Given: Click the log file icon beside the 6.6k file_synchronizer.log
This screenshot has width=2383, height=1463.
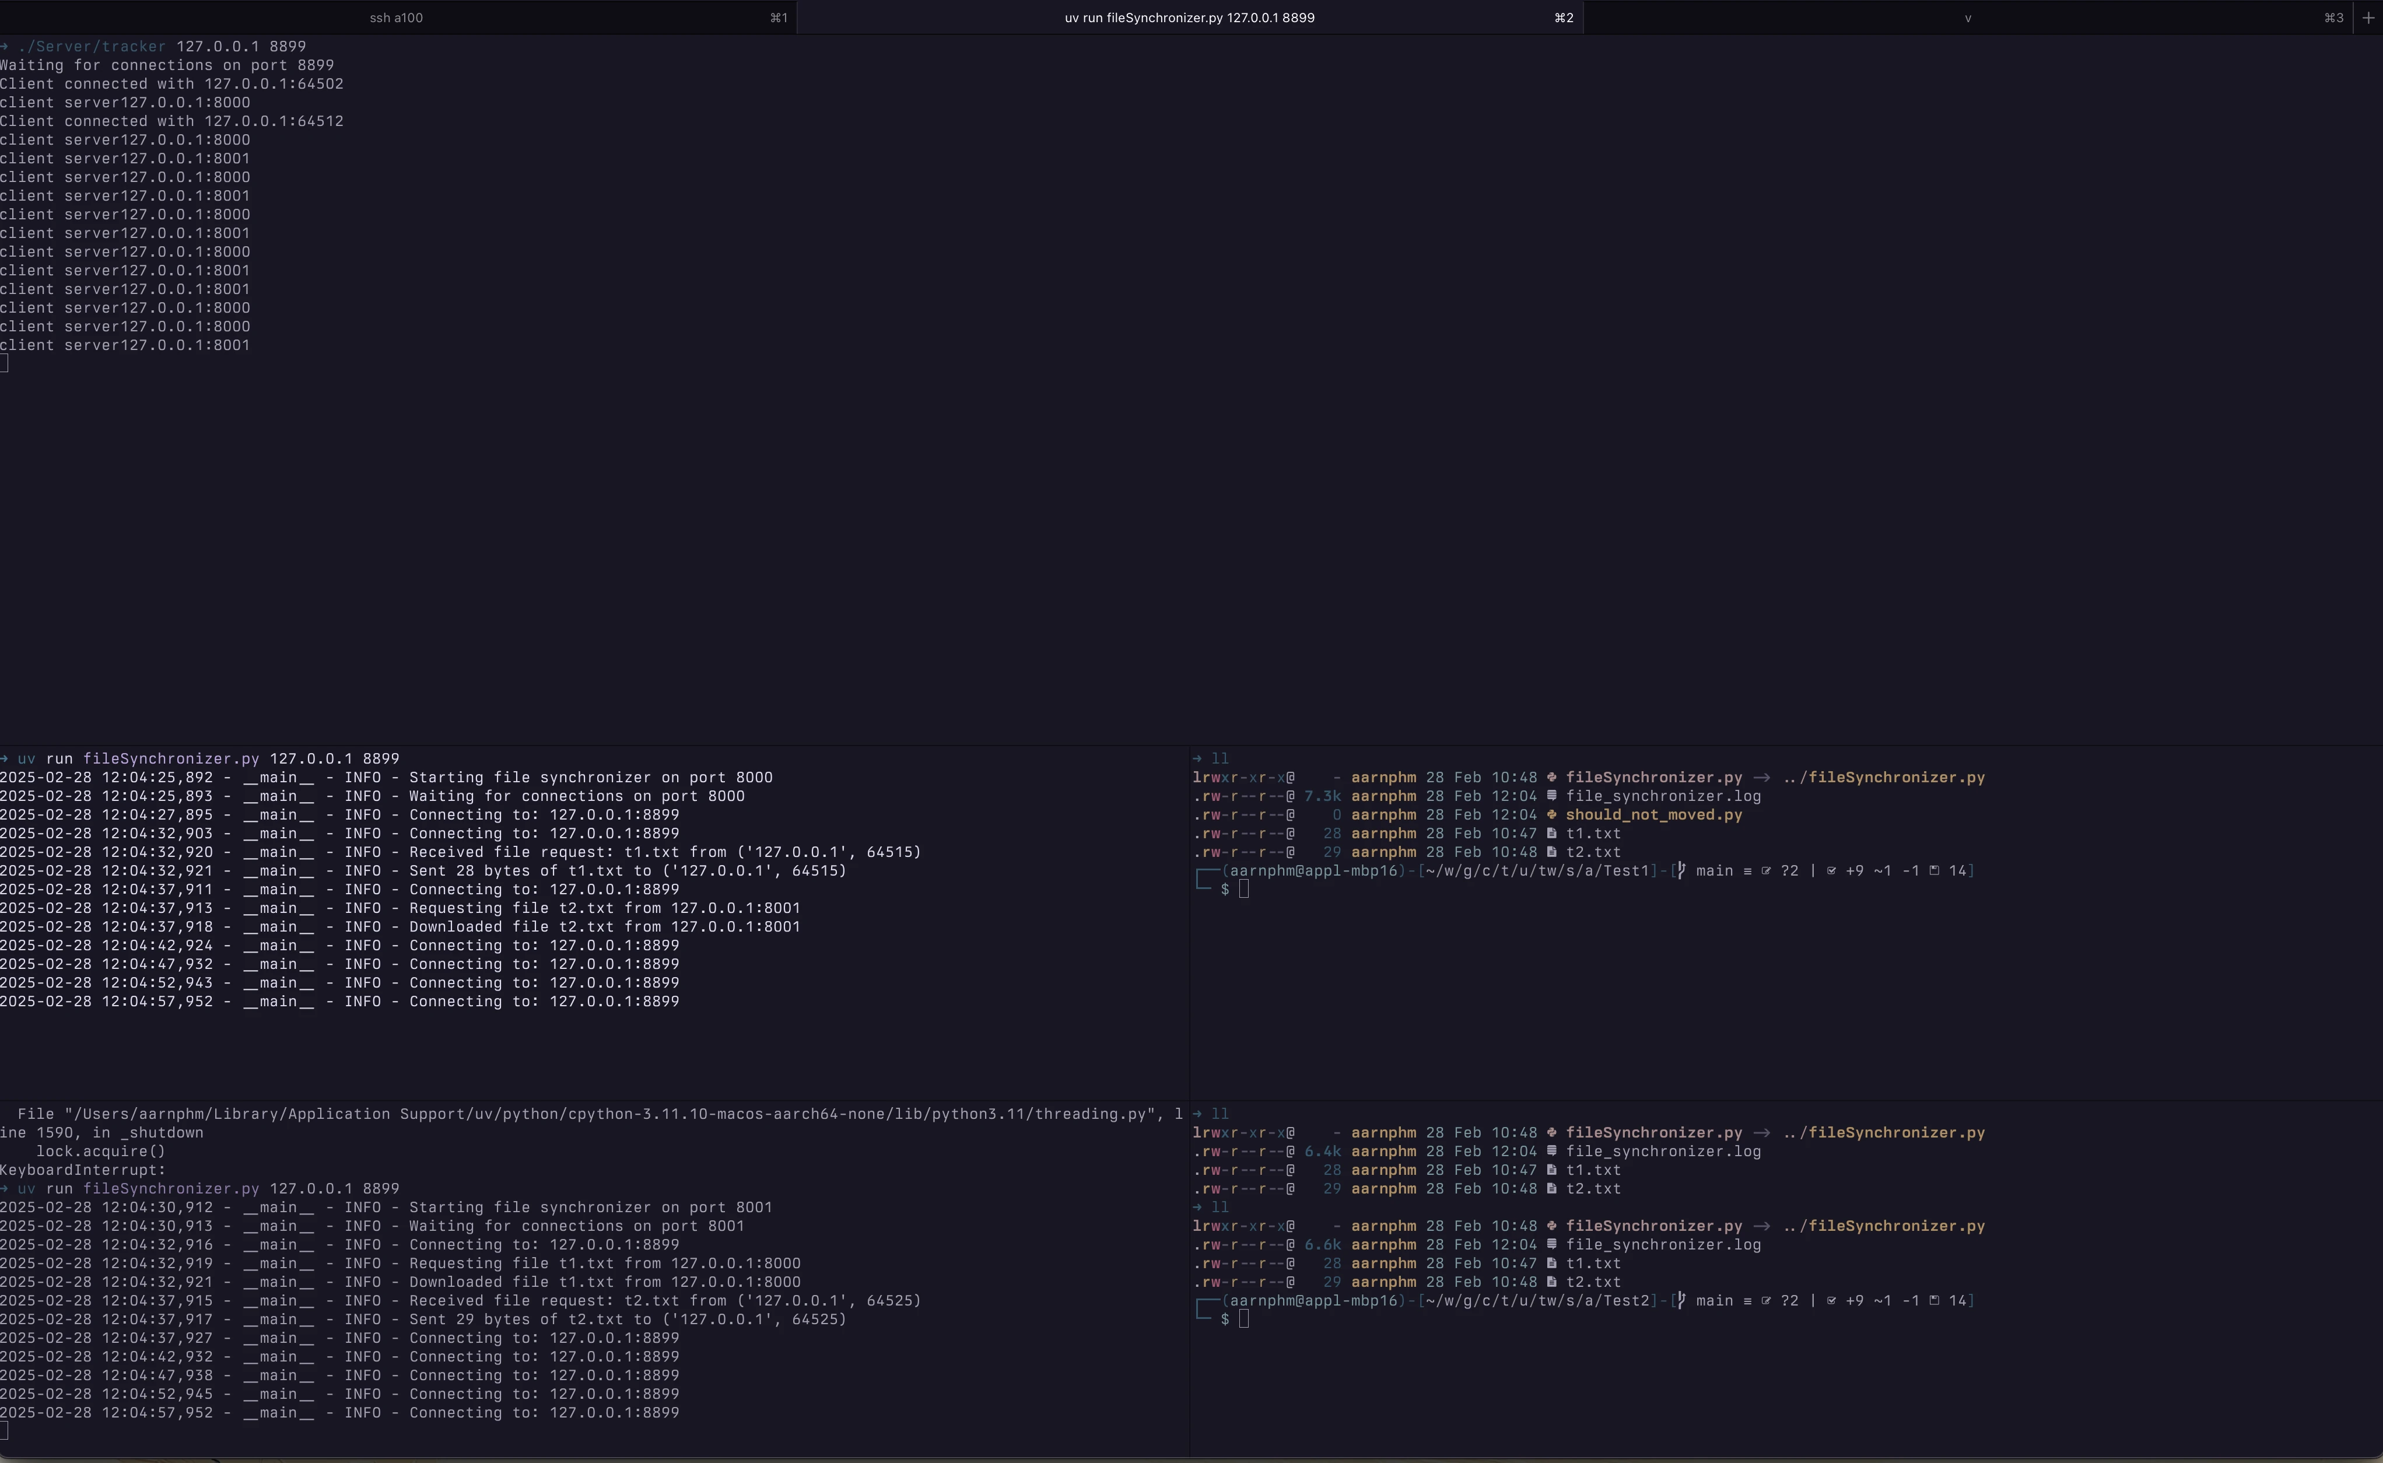Looking at the screenshot, I should (x=1553, y=1245).
